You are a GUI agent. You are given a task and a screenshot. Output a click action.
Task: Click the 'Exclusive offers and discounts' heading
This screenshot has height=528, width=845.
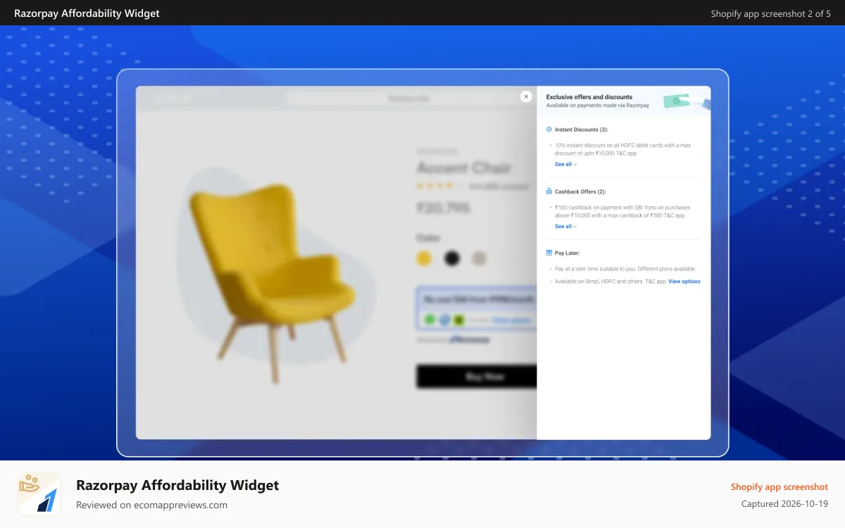coord(589,97)
